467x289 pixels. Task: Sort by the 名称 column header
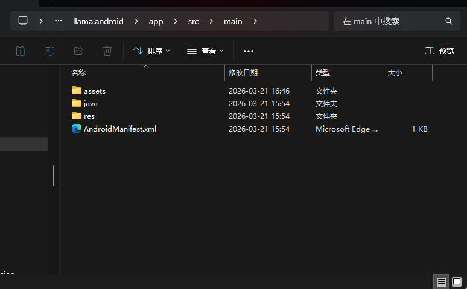[x=78, y=72]
